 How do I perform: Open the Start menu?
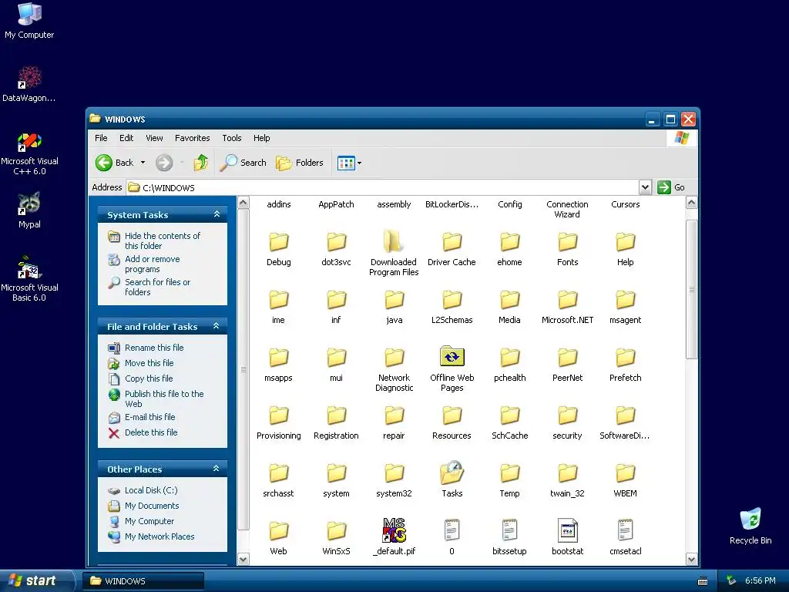click(x=36, y=580)
